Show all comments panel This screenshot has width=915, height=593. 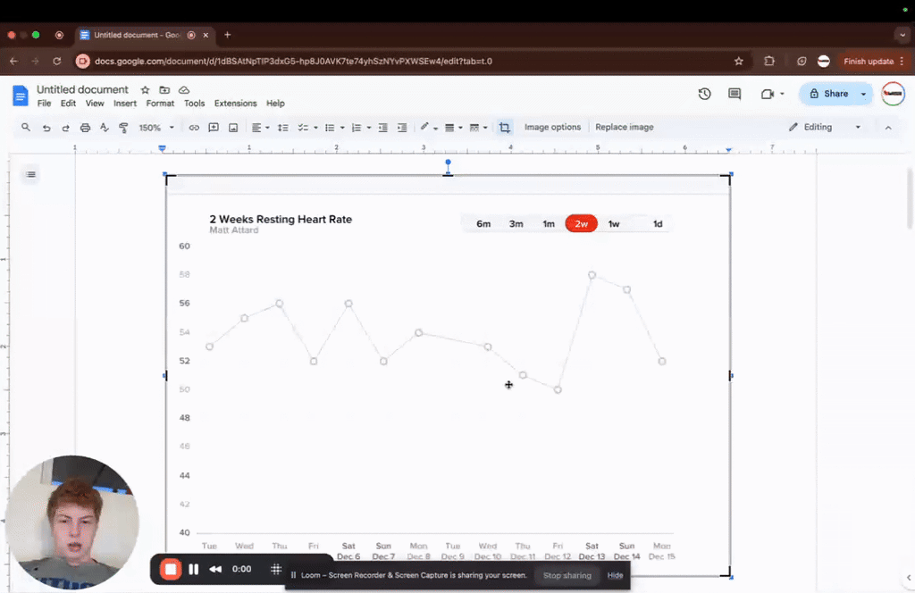click(735, 94)
